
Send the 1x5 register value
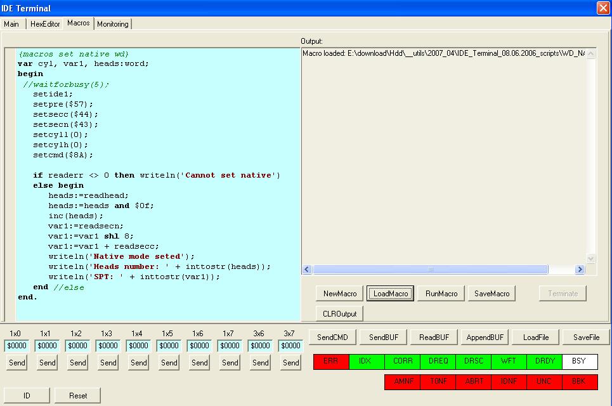(x=169, y=363)
